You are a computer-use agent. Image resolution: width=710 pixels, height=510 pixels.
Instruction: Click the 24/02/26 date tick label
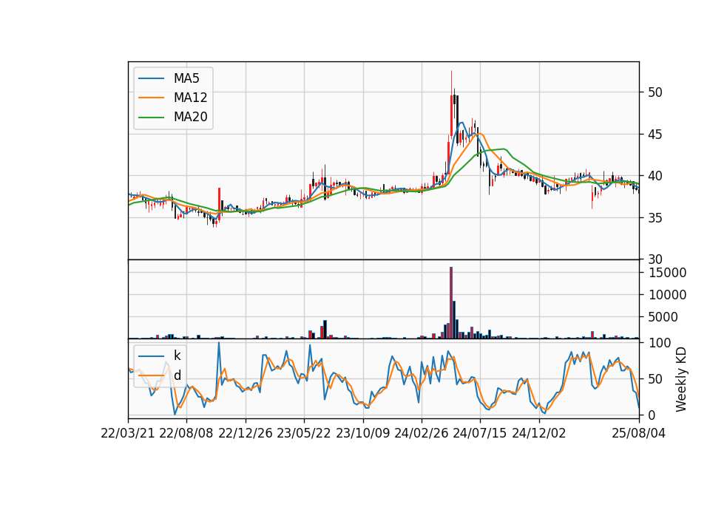(x=421, y=433)
